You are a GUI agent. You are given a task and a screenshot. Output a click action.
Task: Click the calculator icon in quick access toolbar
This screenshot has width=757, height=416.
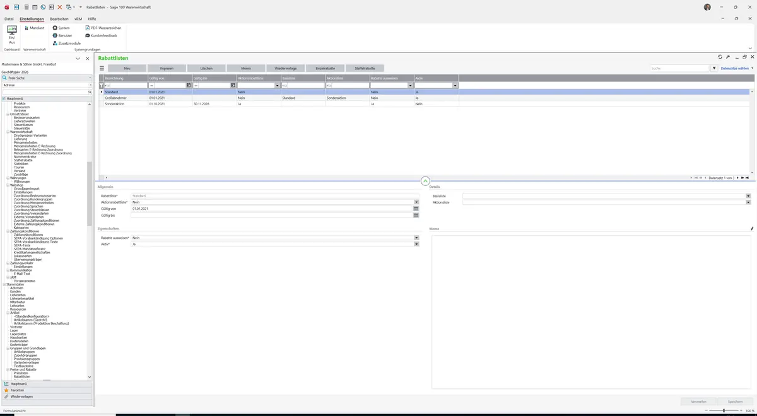pos(26,7)
